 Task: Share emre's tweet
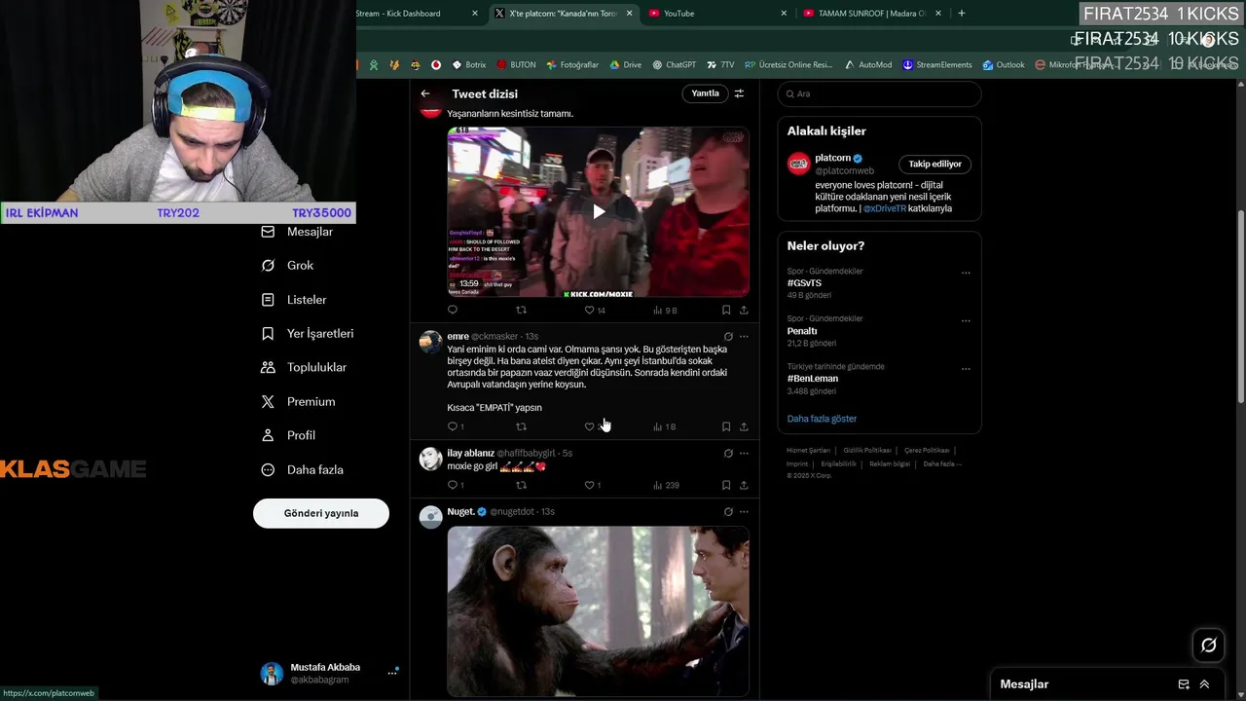[744, 426]
